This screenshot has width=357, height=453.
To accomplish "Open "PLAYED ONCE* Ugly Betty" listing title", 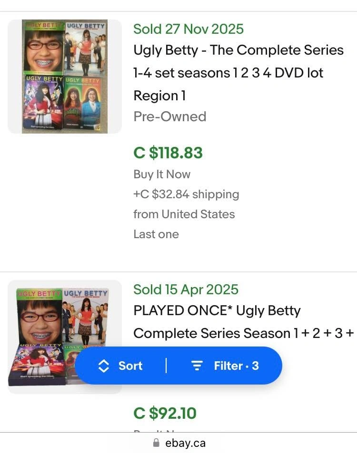I will (x=217, y=311).
